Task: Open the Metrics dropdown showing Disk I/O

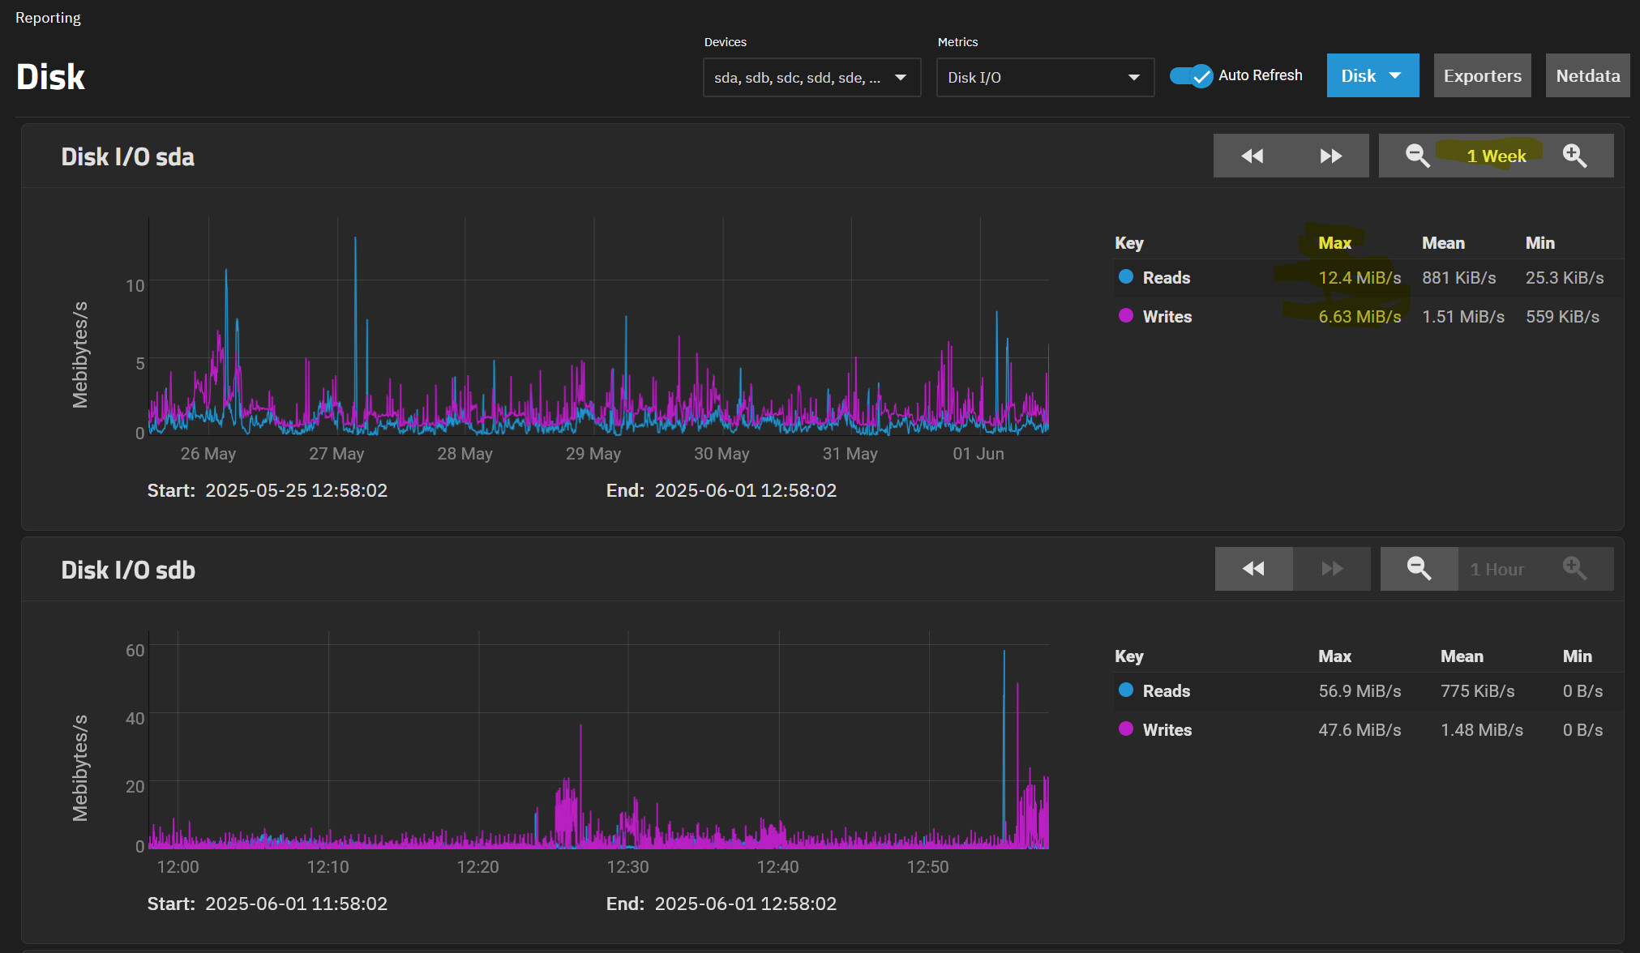Action: (x=1044, y=78)
